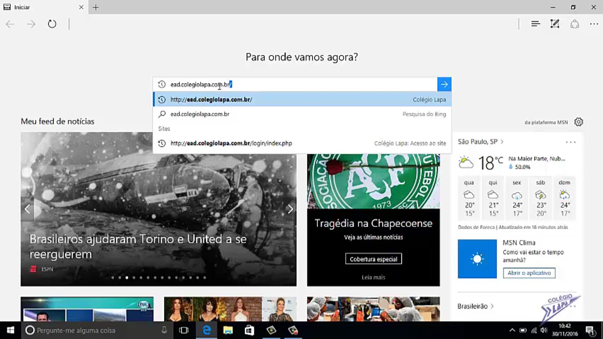The height and width of the screenshot is (339, 603).
Task: Close the Iniciar tab
Action: coord(81,7)
